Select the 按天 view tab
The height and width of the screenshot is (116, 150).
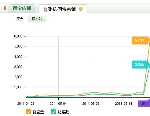point(20,19)
